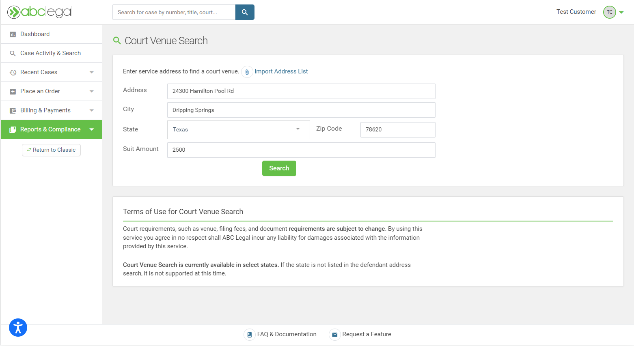Open the accessibility widget icon
This screenshot has height=346, width=634.
coord(18,328)
